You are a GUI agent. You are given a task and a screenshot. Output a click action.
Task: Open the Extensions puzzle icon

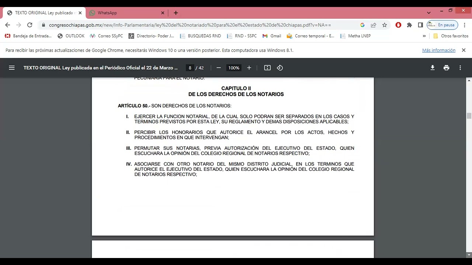[409, 25]
